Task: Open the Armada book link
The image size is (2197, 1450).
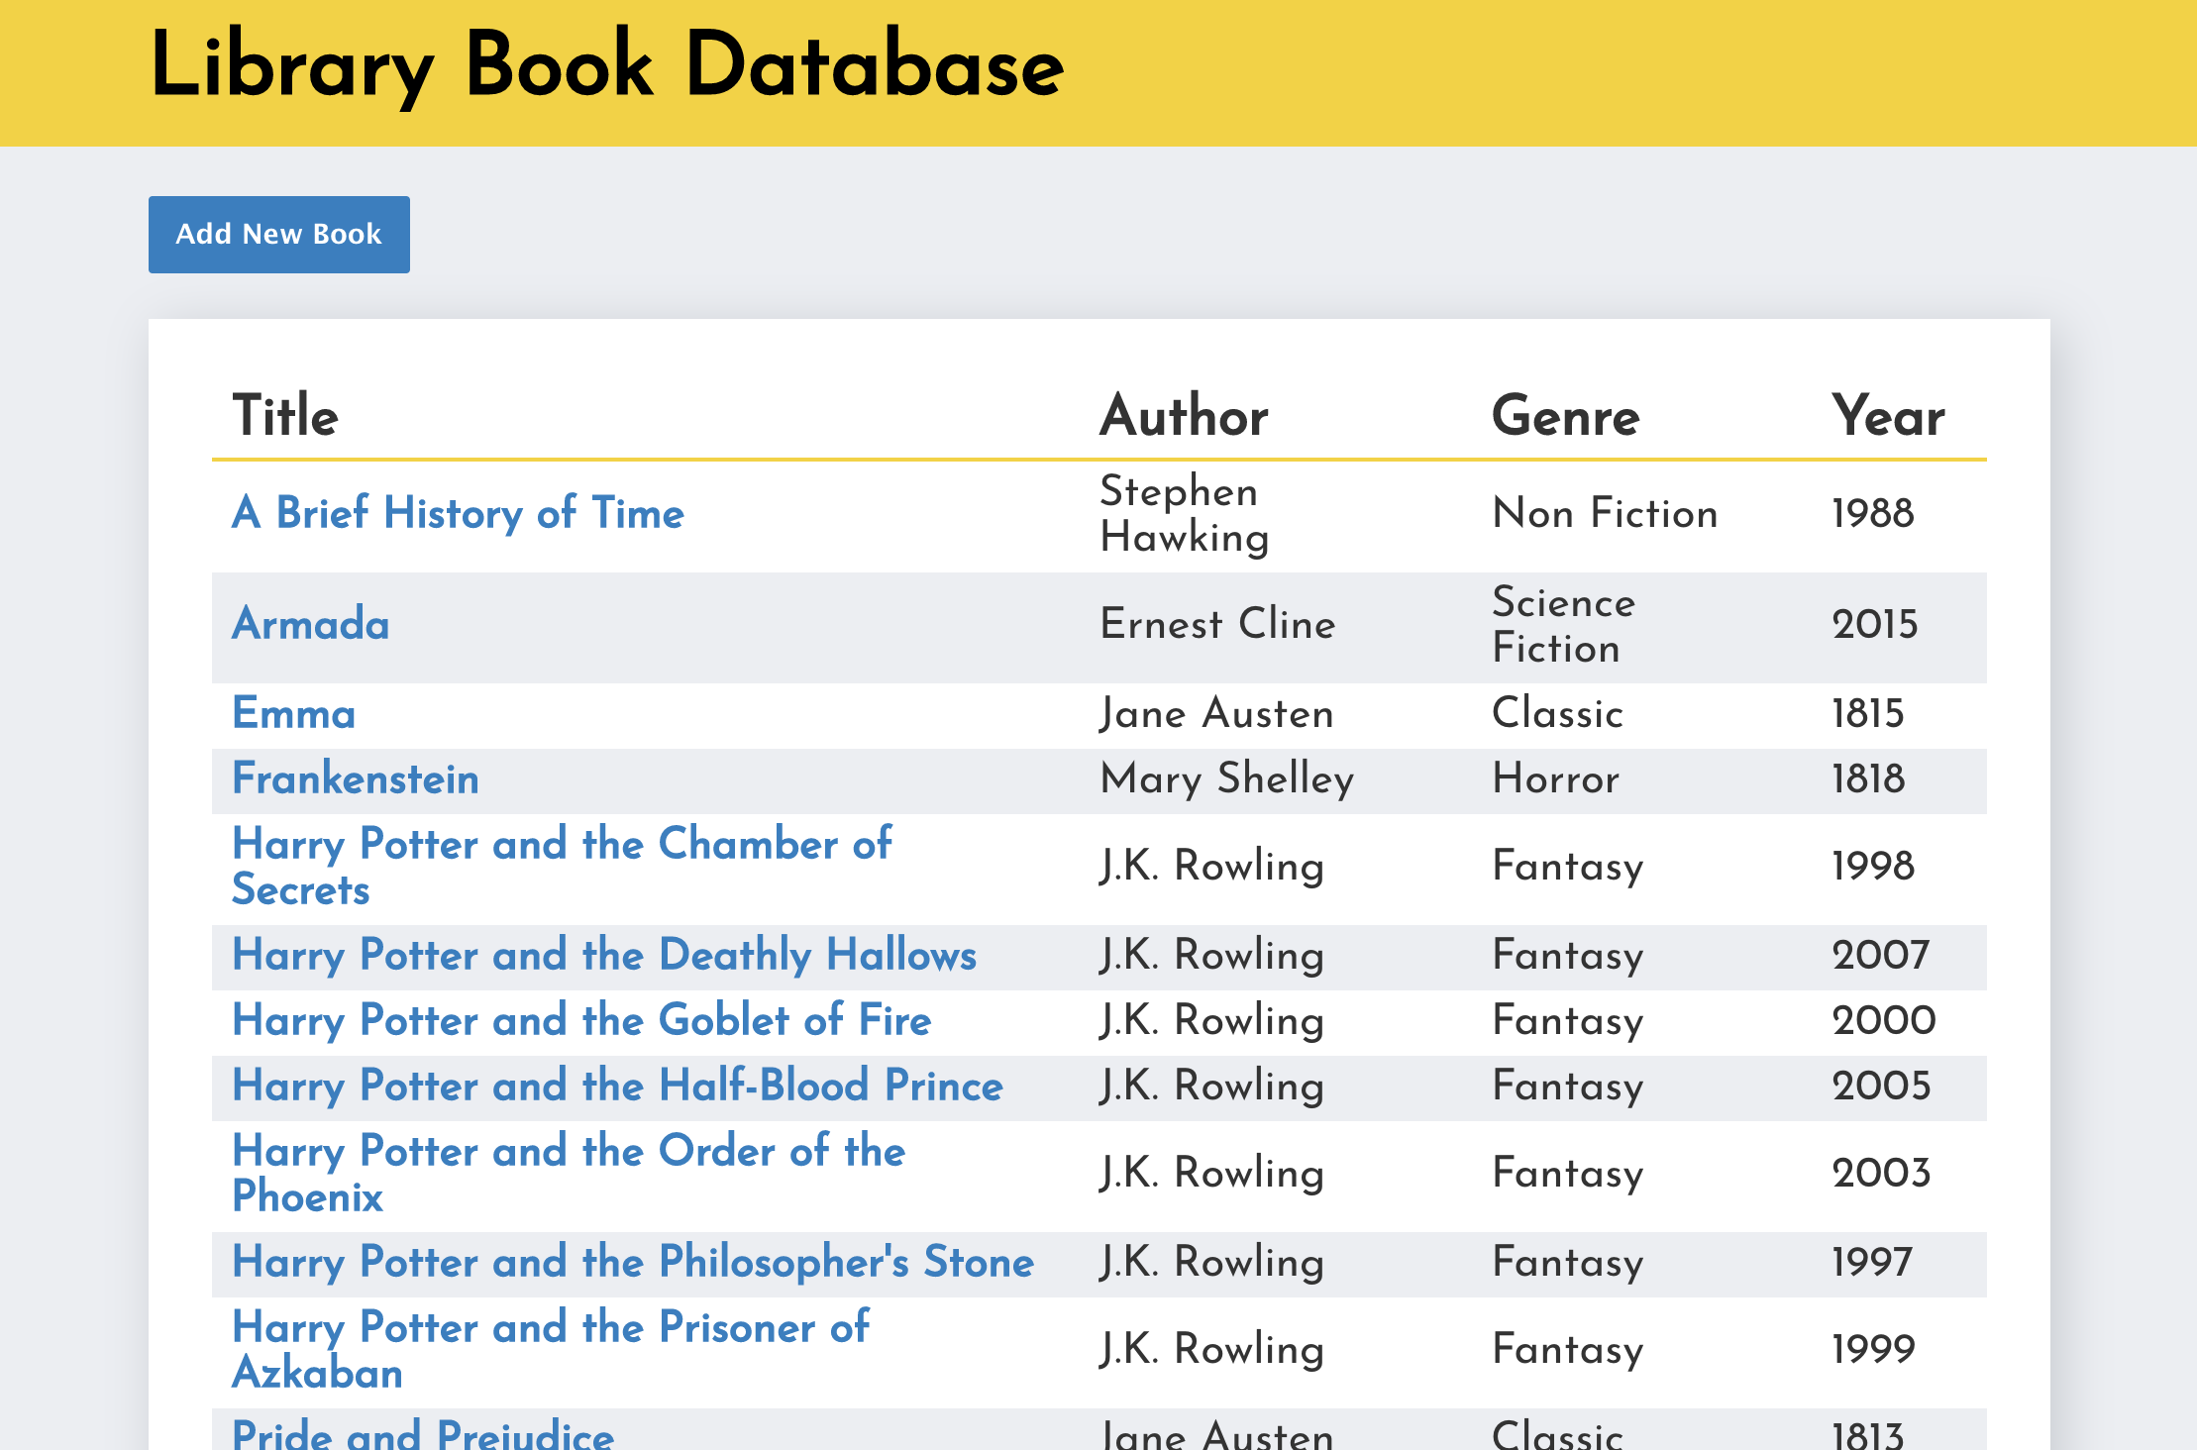Action: click(310, 624)
